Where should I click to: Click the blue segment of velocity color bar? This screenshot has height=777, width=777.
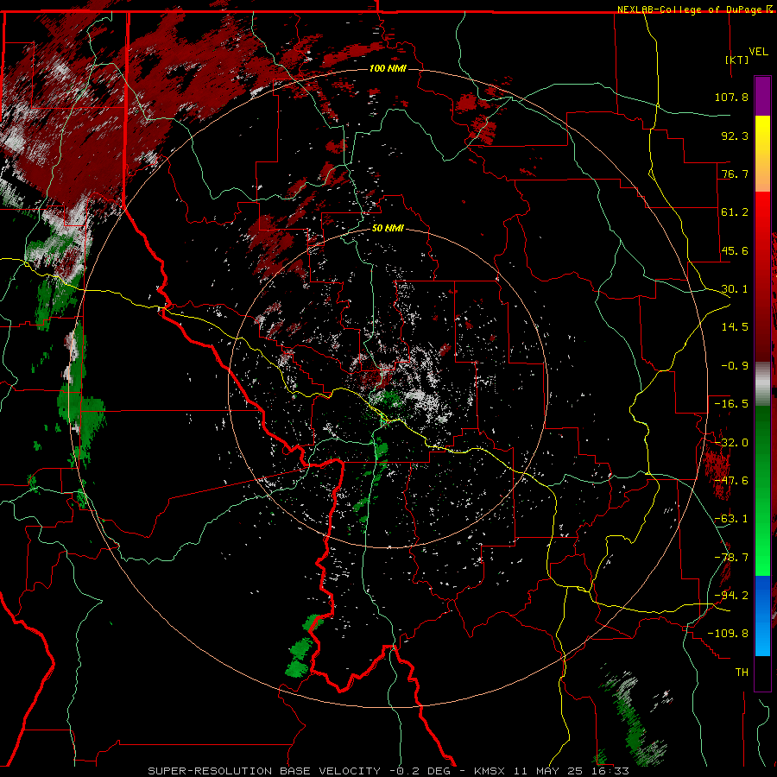(762, 616)
